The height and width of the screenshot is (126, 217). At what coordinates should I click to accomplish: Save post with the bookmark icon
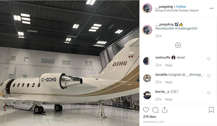click(211, 110)
